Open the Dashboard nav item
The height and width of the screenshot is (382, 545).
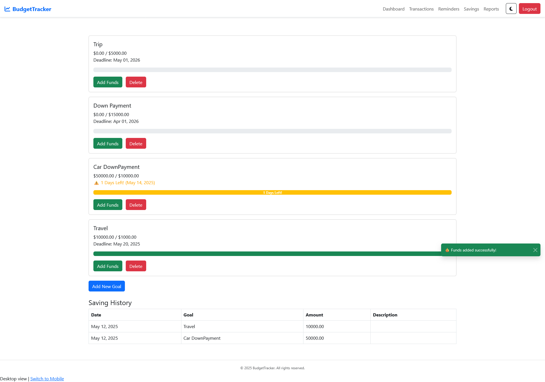pos(393,9)
